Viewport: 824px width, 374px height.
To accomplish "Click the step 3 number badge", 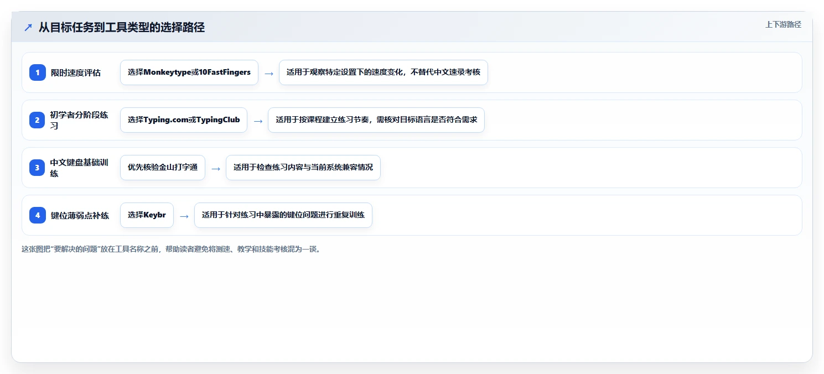I will 38,168.
